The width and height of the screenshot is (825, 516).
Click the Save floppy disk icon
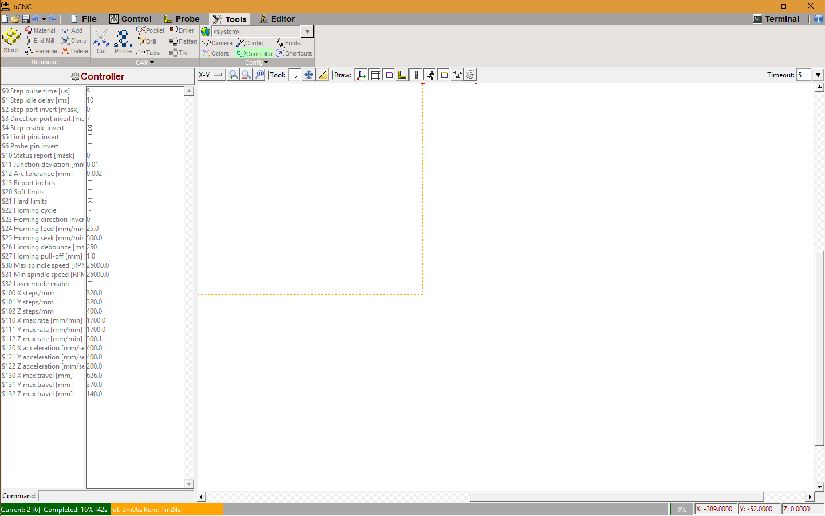(25, 19)
